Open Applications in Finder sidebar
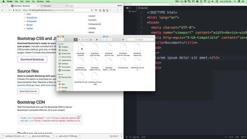 coord(66,60)
